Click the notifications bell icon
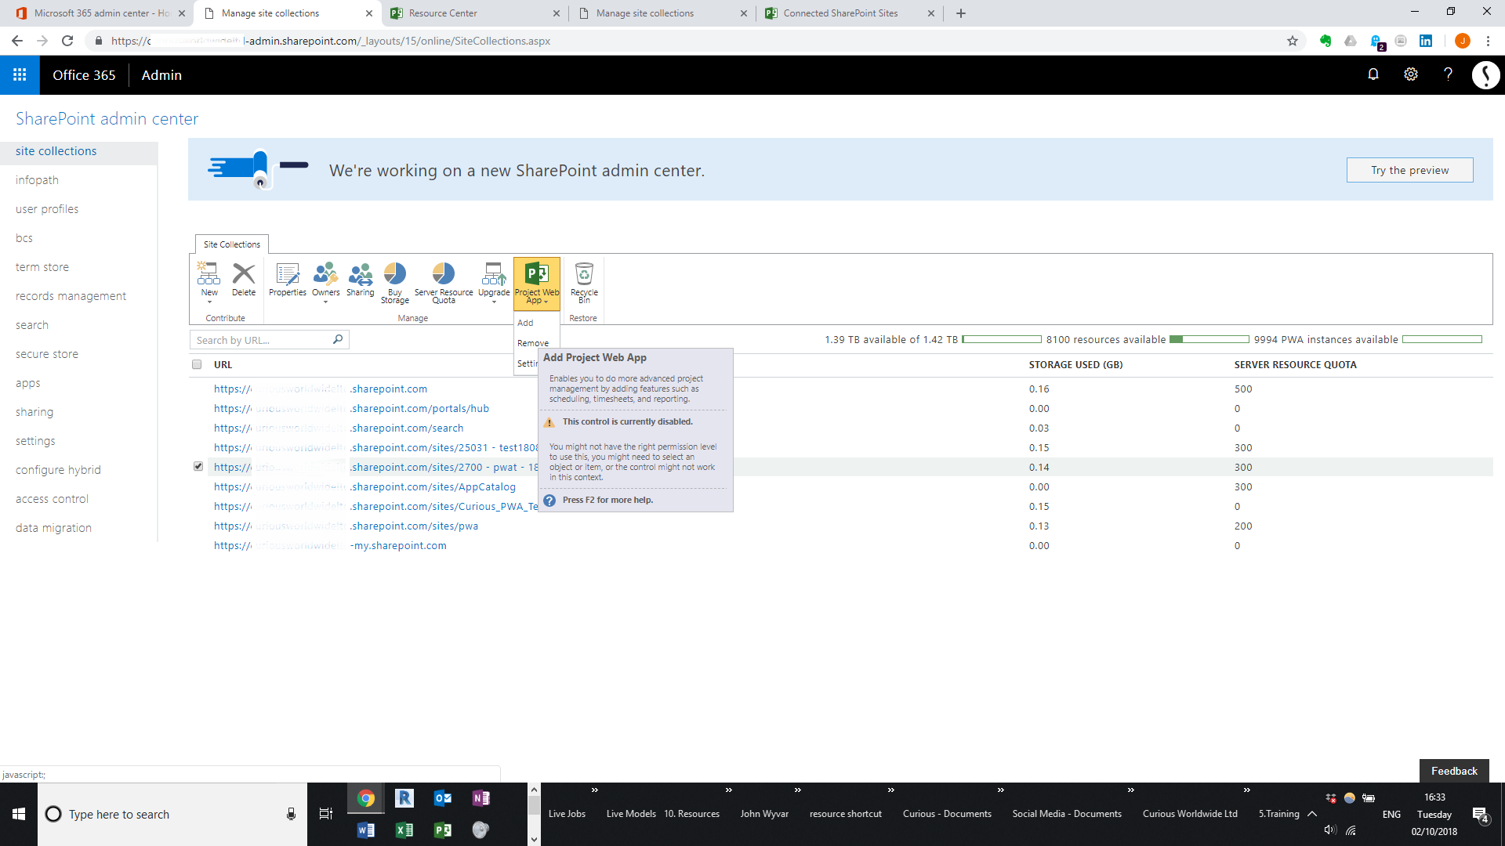The height and width of the screenshot is (846, 1505). pos(1373,74)
